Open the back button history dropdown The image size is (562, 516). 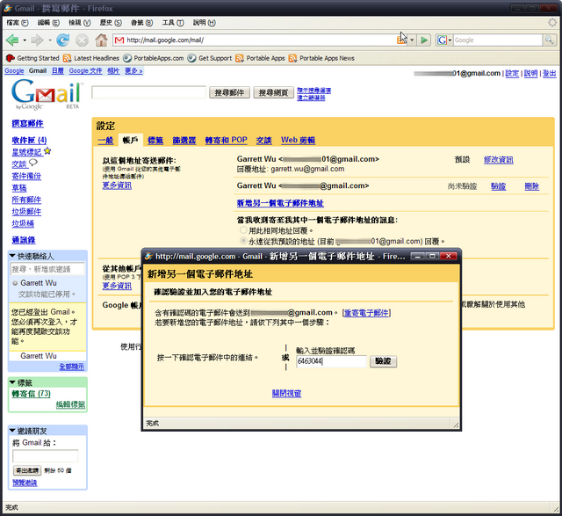click(25, 40)
